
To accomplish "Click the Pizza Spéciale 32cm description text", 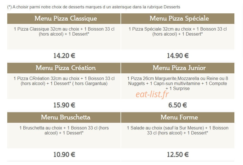I will tap(178, 32).
